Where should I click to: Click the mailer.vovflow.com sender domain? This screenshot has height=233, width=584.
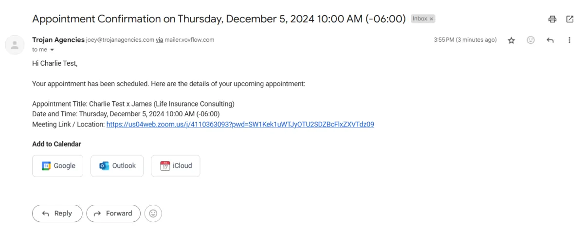click(x=189, y=40)
